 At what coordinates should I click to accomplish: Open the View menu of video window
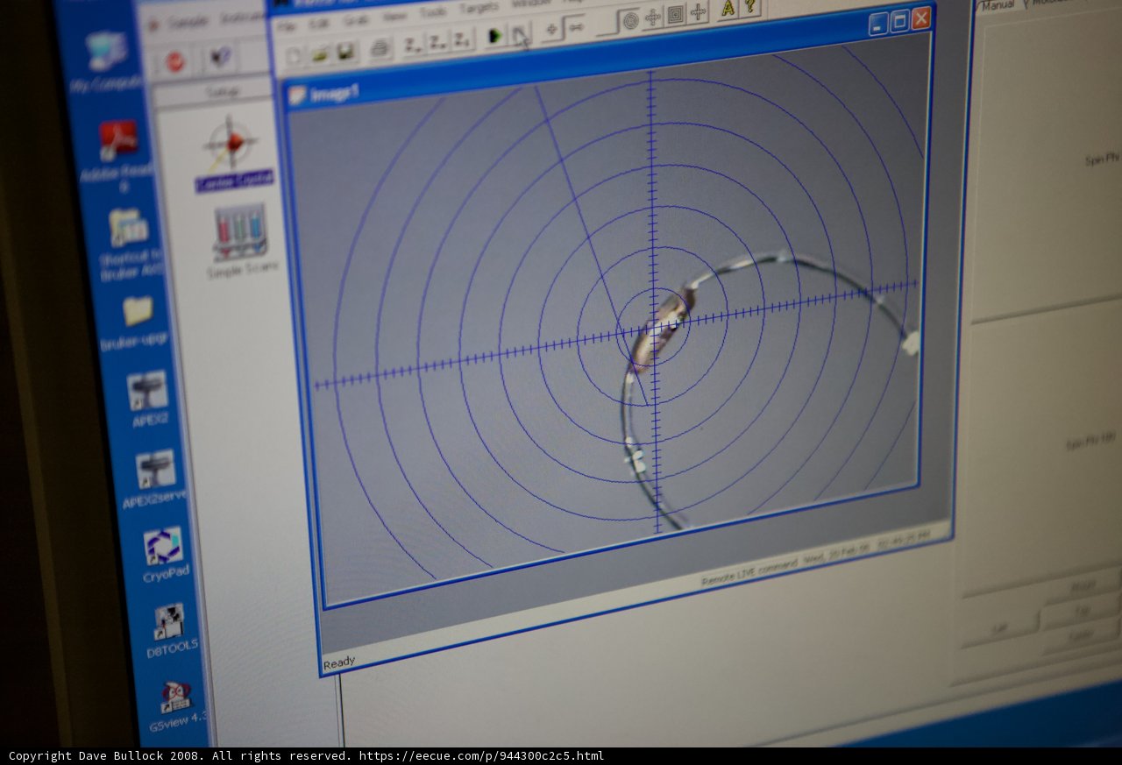[x=394, y=17]
